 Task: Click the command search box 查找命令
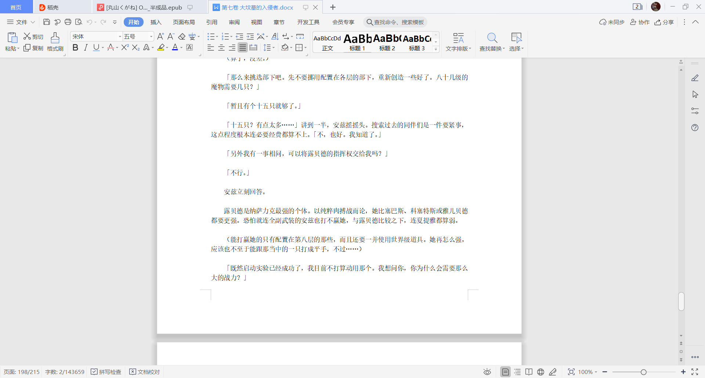tap(395, 22)
